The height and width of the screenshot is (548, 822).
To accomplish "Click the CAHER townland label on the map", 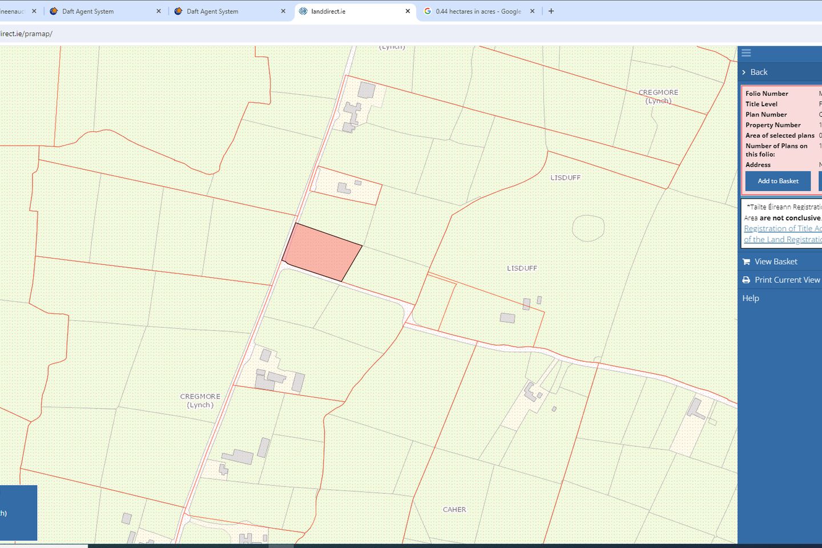I will coord(454,509).
